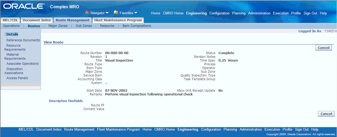
Task: Click Configuration in the footer
Action: click(x=211, y=130)
